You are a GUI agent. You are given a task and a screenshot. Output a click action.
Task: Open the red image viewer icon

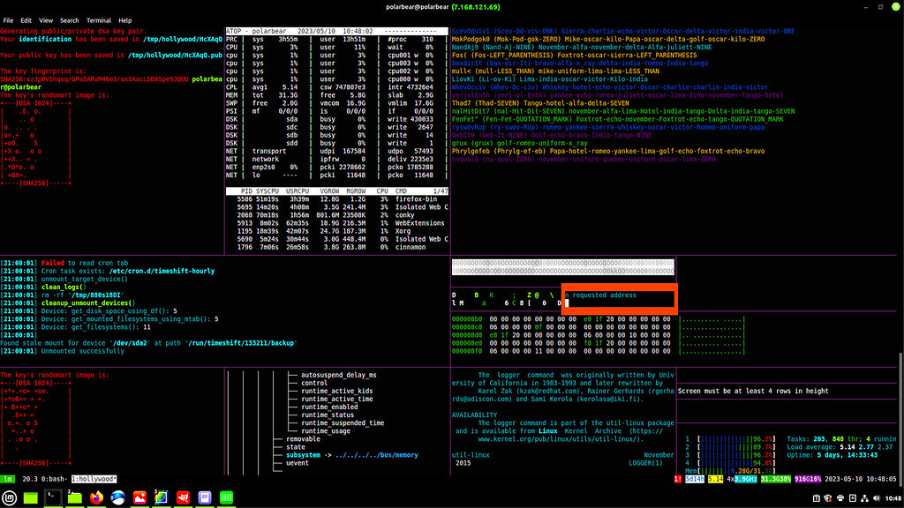[x=139, y=497]
